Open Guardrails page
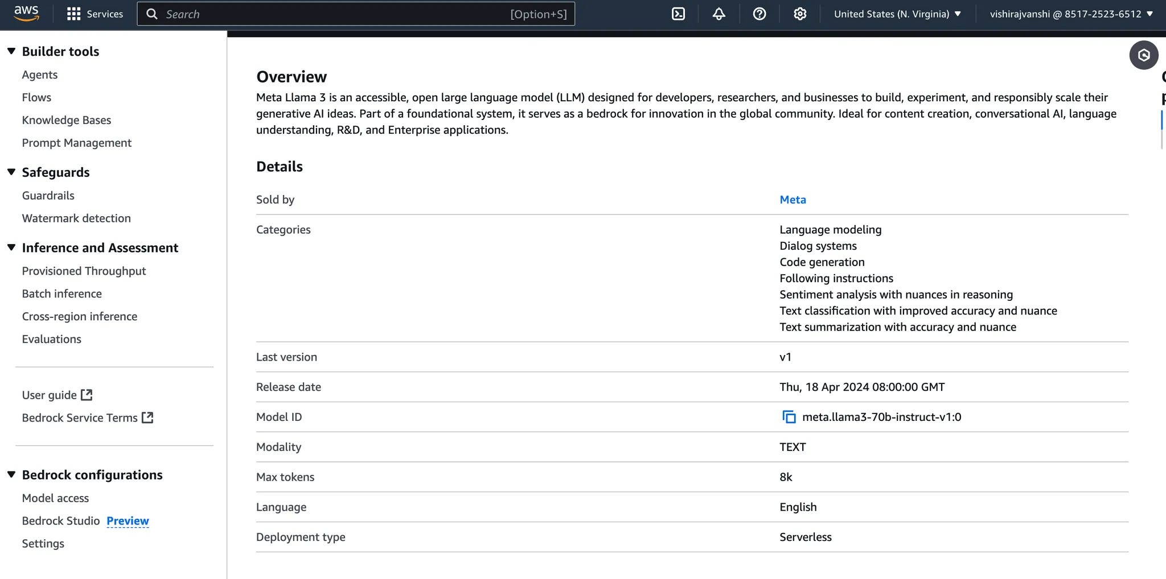Screen dimensions: 1166x579 48,196
